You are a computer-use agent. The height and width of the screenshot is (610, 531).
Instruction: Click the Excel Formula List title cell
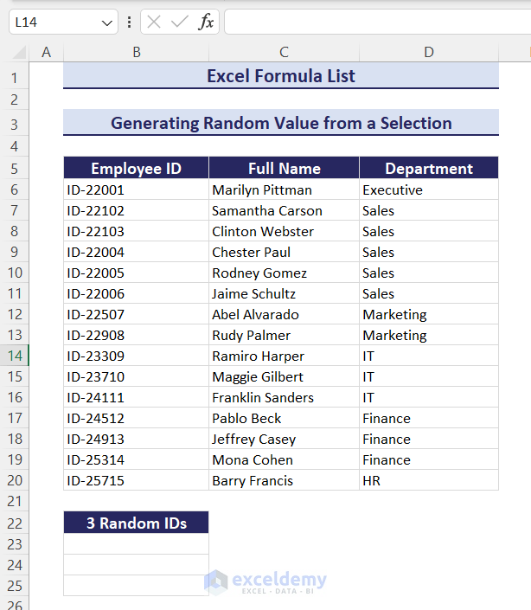point(281,76)
